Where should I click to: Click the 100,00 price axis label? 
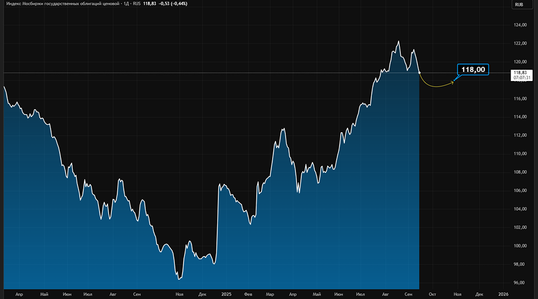[x=520, y=246]
